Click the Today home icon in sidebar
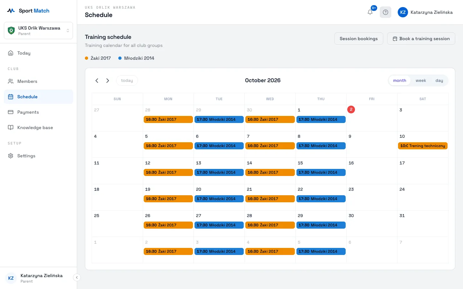This screenshot has height=289, width=463. (11, 53)
